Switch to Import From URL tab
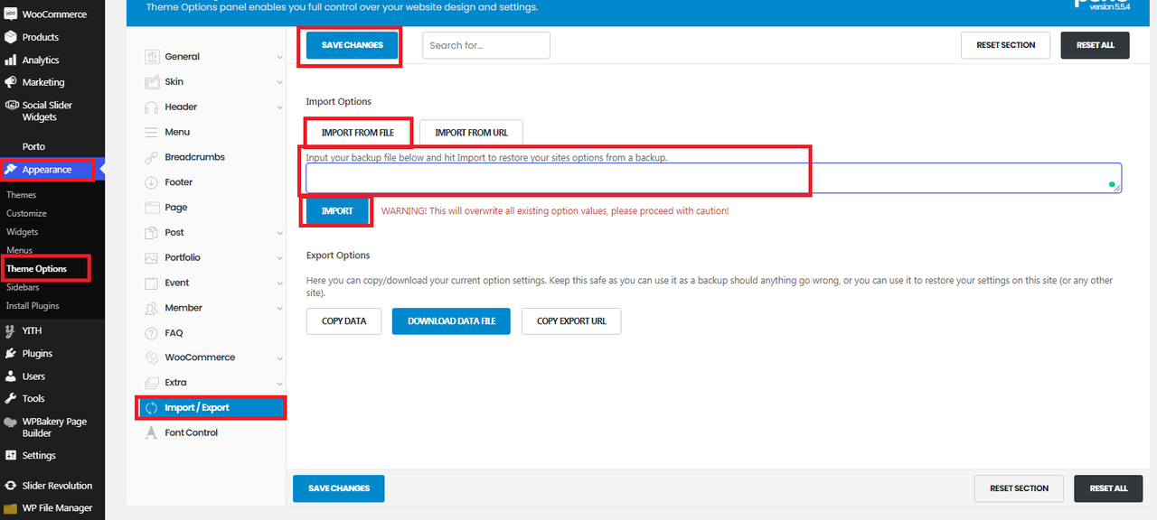This screenshot has width=1157, height=520. click(471, 133)
